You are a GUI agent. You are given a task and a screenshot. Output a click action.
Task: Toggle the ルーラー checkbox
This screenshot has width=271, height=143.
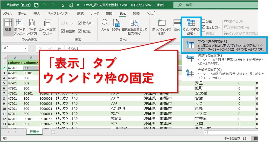[63, 23]
